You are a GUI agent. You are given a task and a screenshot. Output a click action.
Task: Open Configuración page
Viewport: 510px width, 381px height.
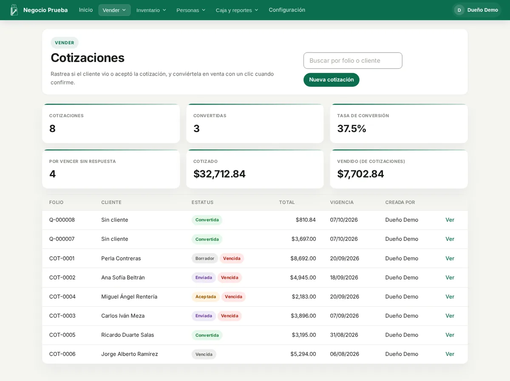[x=287, y=10]
